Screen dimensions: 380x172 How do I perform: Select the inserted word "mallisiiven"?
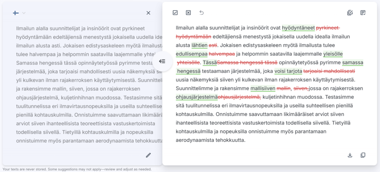(263, 88)
